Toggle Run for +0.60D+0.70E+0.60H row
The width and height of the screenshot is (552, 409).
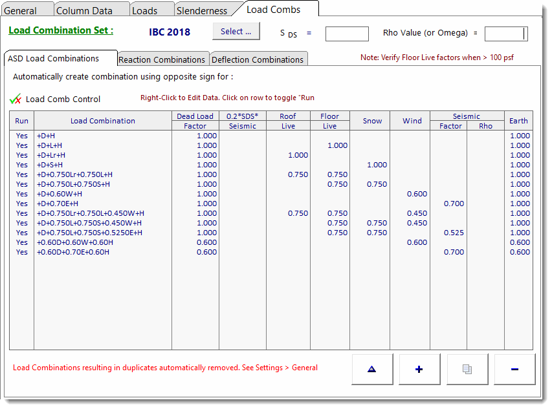(22, 252)
